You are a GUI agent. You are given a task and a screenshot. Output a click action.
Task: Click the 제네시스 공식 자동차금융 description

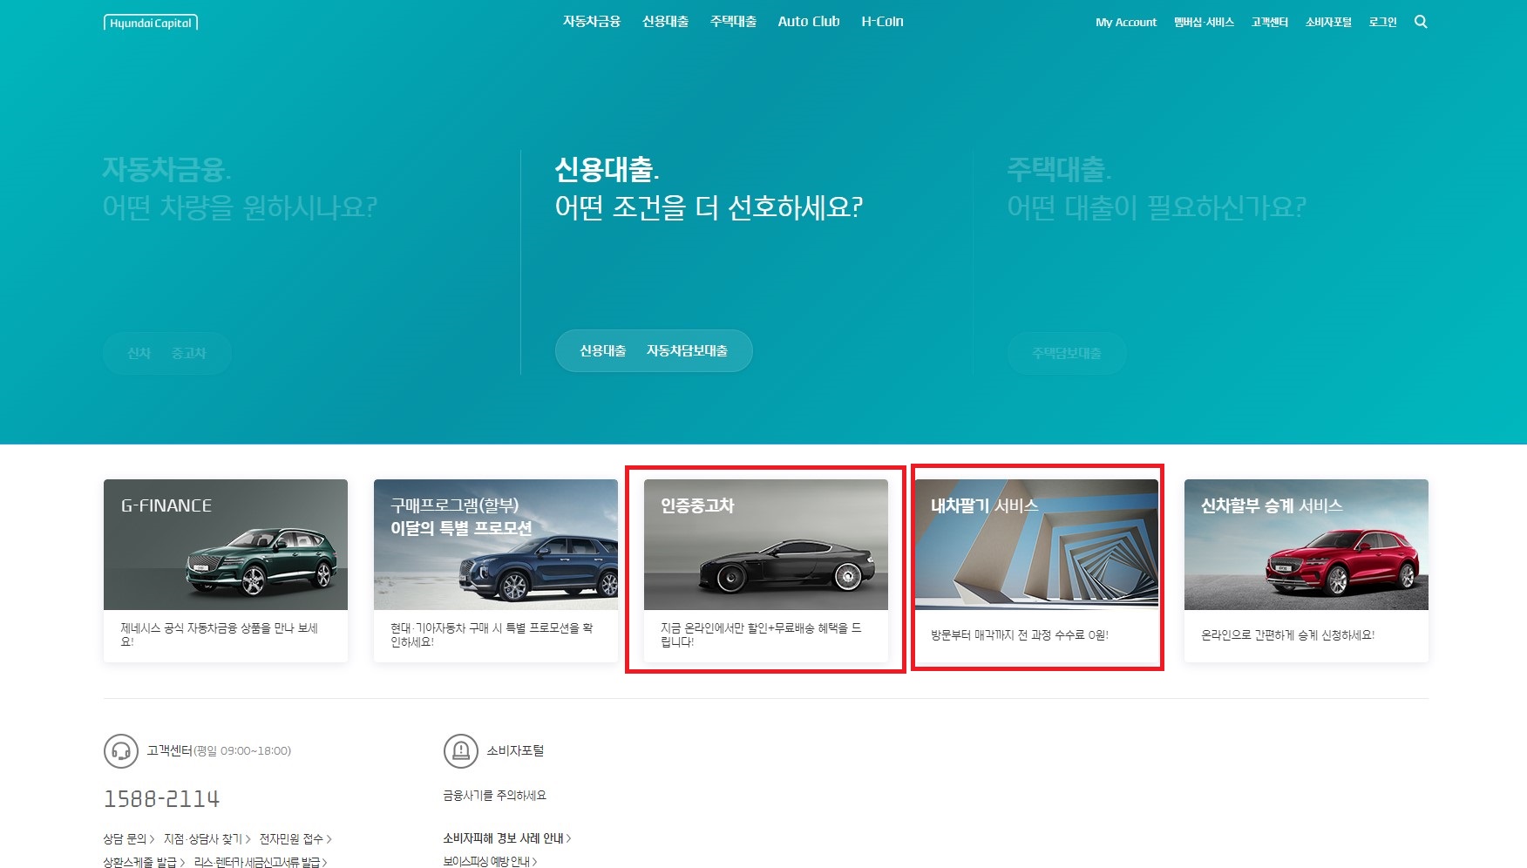(x=220, y=634)
